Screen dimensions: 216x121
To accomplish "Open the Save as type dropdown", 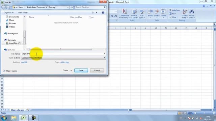I will click(63, 58).
